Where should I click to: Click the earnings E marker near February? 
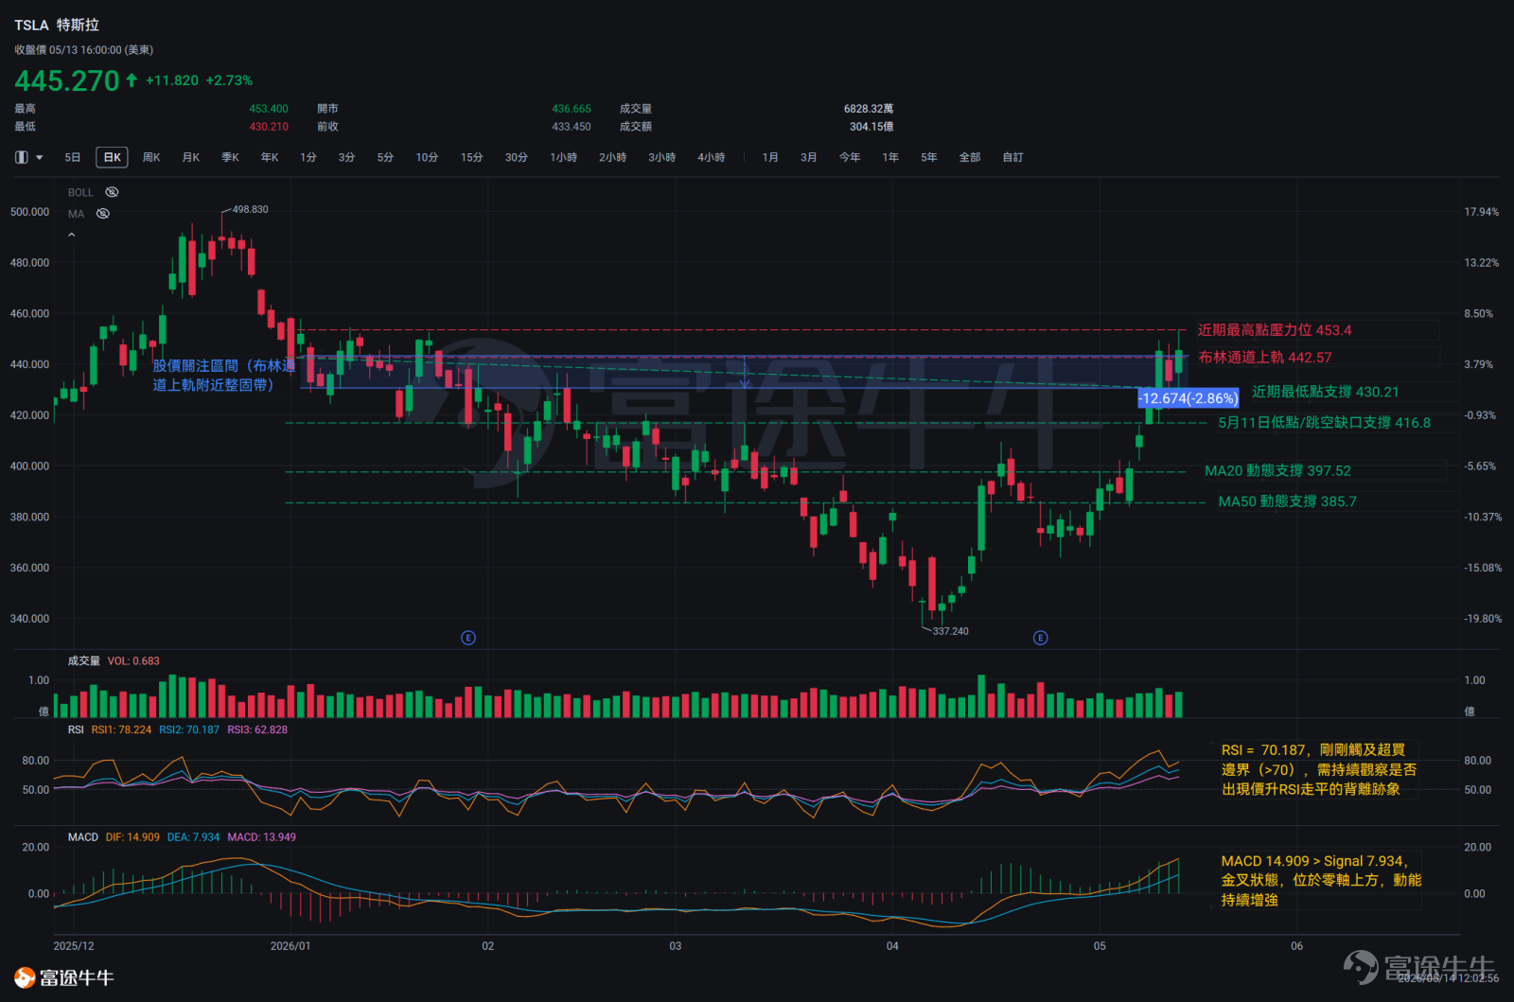[467, 638]
